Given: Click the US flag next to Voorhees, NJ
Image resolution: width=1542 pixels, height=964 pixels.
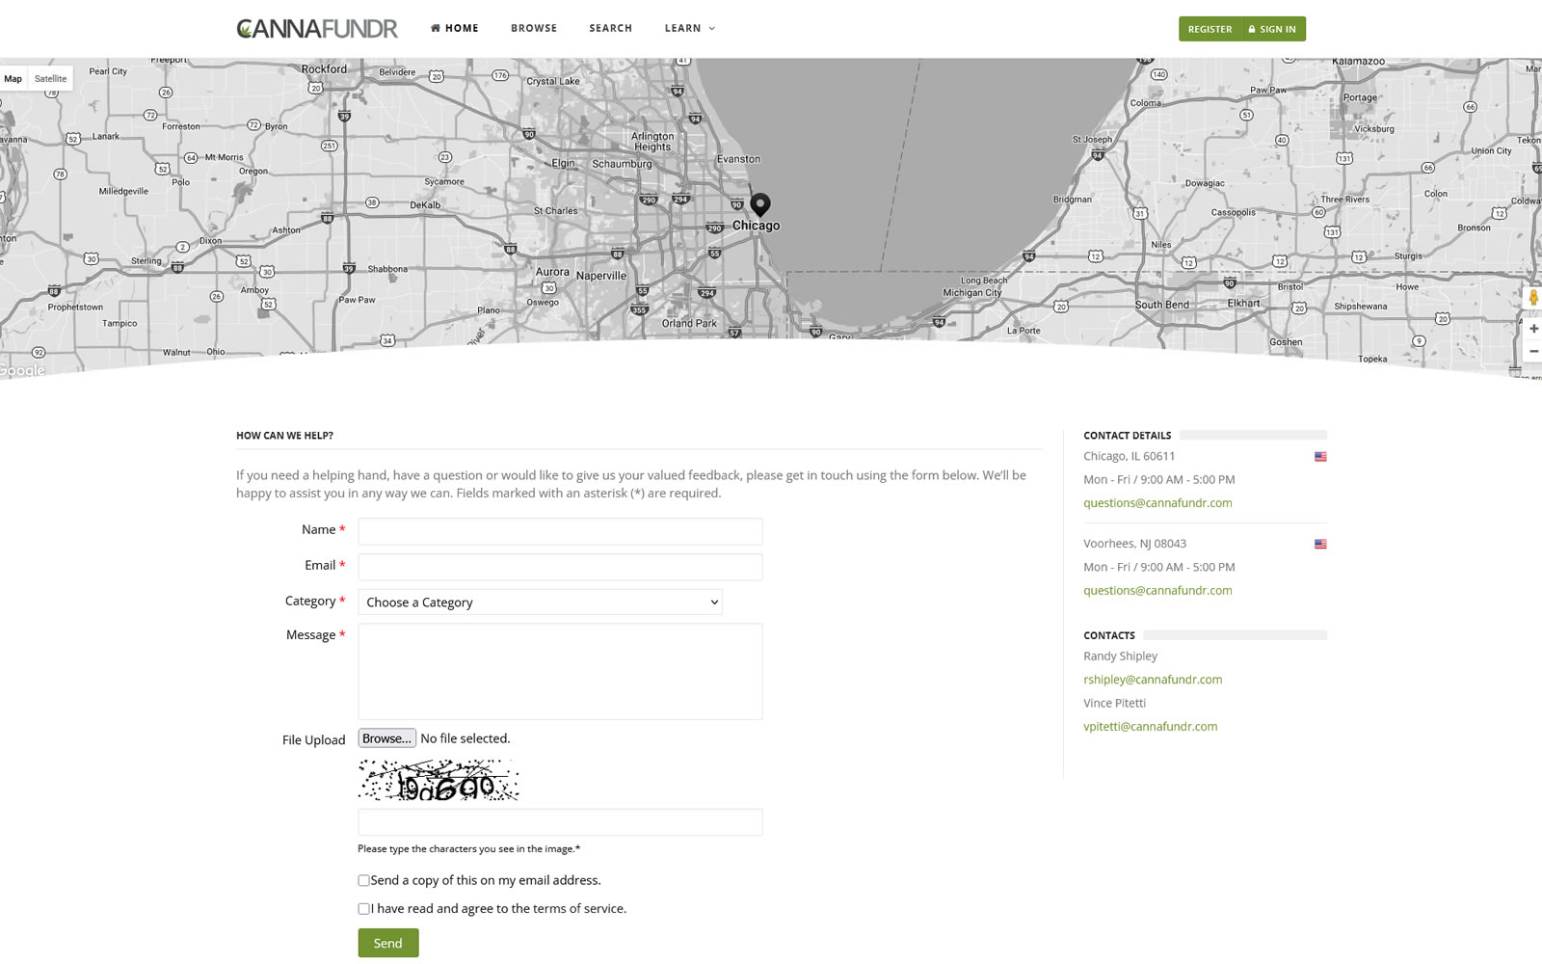Looking at the screenshot, I should click(x=1320, y=545).
